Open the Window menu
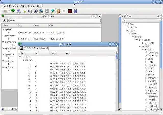The height and width of the screenshot is (115, 163). click(31, 6)
